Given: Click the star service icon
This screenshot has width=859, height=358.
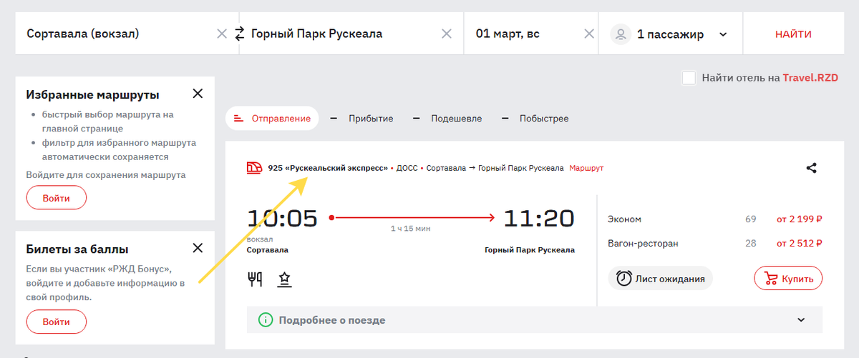Looking at the screenshot, I should [x=283, y=279].
